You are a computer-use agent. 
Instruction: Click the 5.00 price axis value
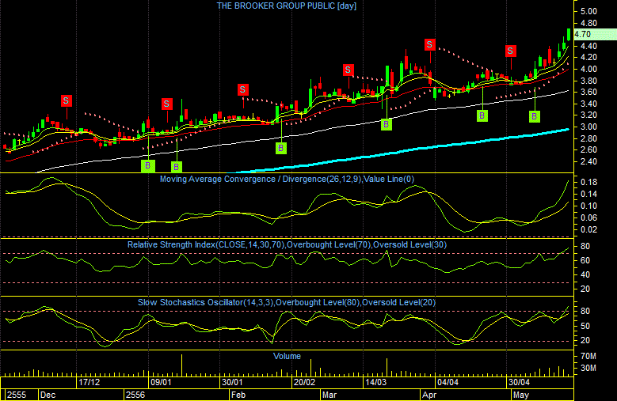coord(589,11)
